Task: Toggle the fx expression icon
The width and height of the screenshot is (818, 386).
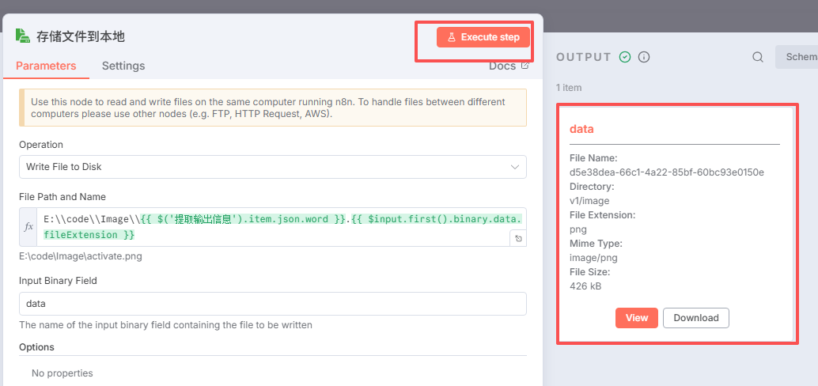Action: point(28,227)
